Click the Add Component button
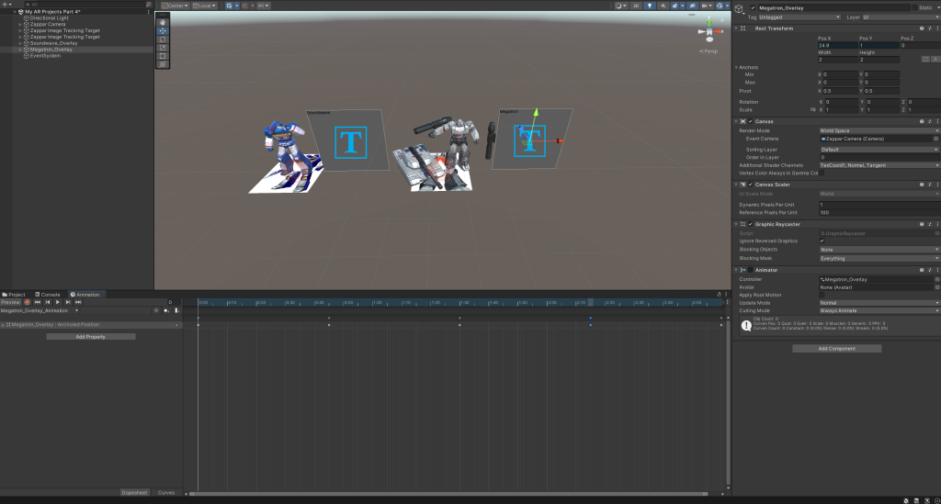Viewport: 941px width, 504px height. click(x=836, y=349)
